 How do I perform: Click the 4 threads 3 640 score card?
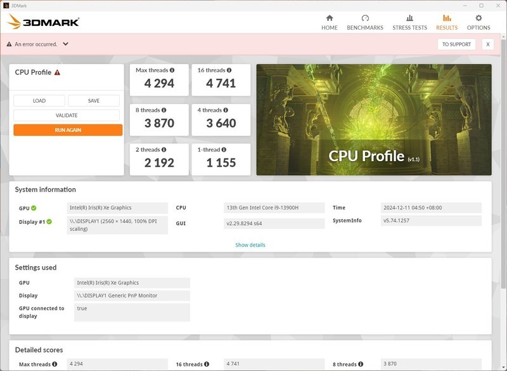click(221, 120)
